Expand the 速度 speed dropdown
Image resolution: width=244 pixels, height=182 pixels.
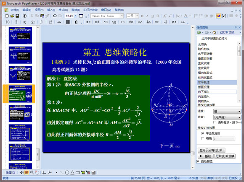click(239, 112)
